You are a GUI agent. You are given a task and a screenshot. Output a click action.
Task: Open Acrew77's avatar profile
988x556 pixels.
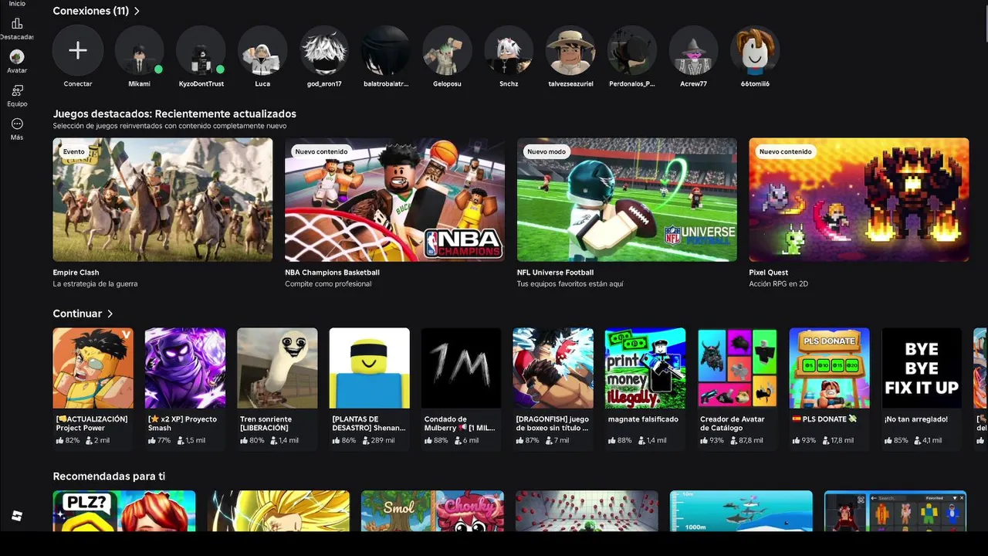point(693,50)
